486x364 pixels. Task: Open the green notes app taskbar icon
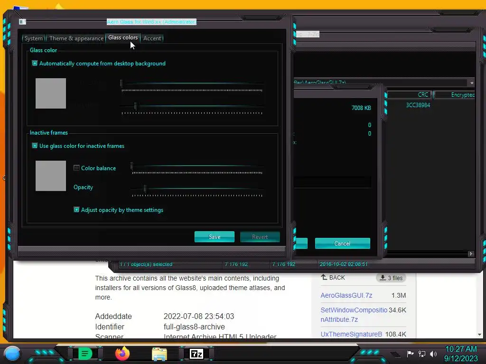85,354
